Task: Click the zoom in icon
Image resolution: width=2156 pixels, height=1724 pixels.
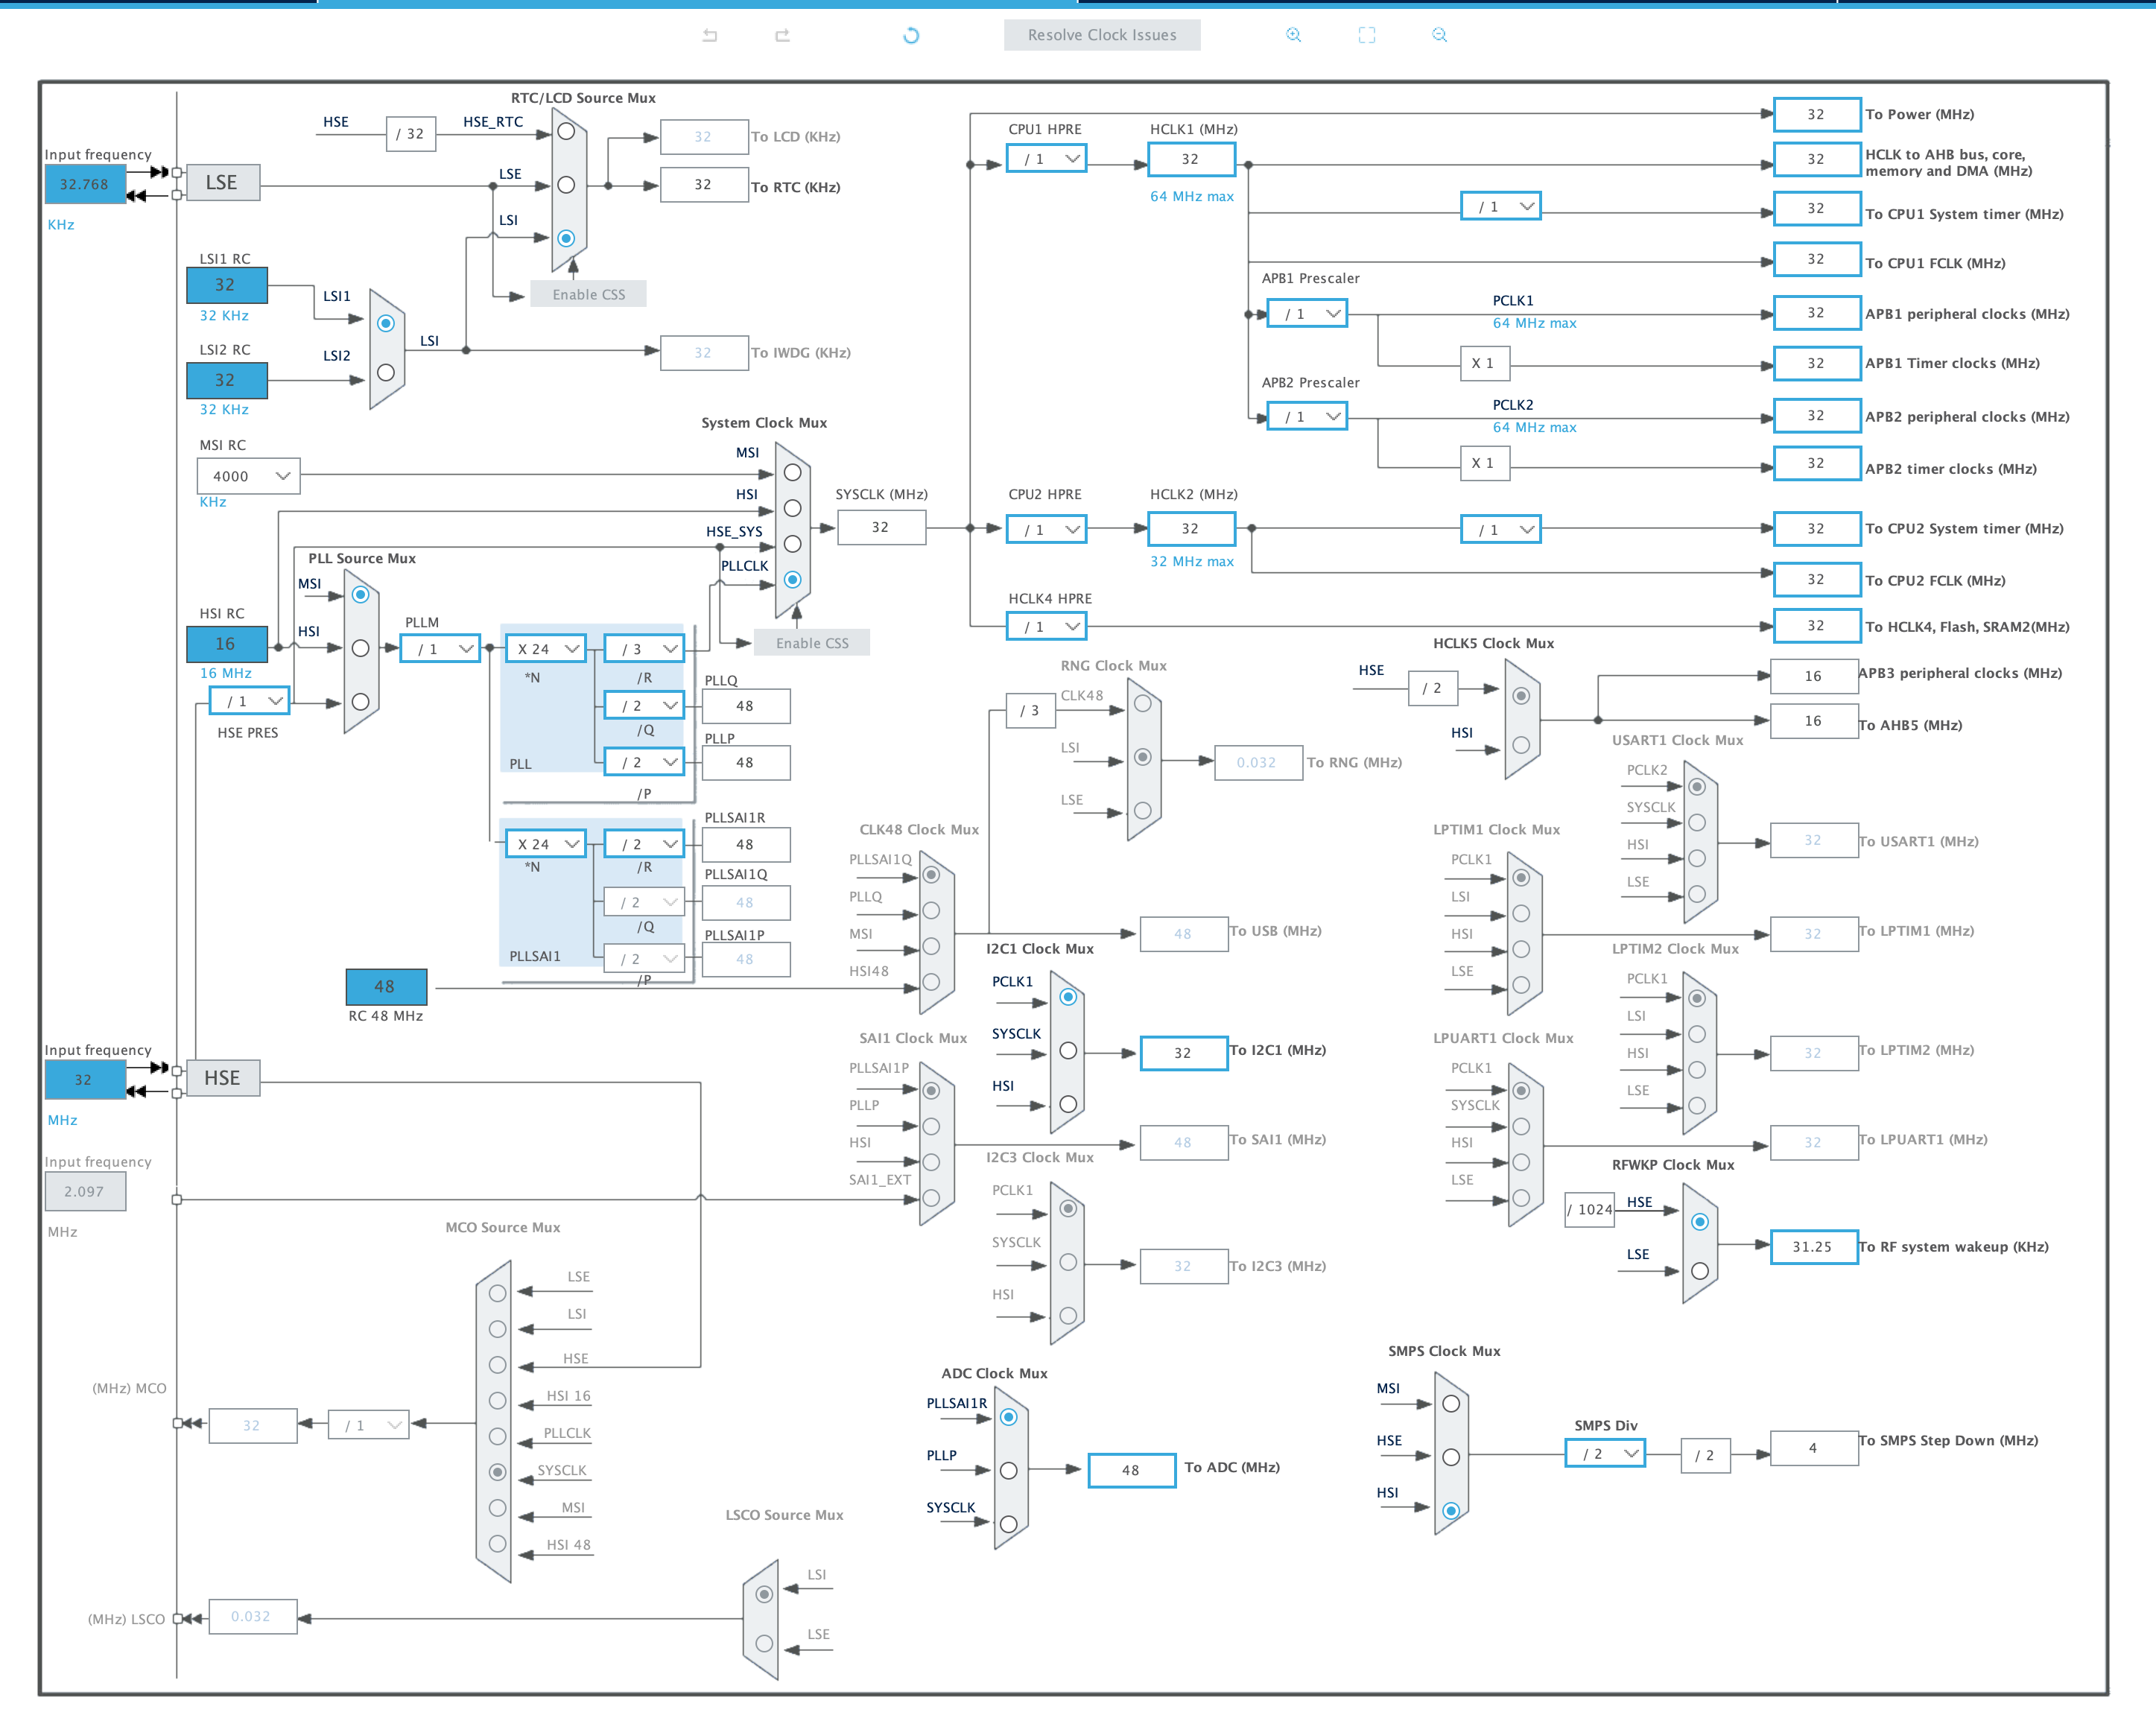Action: pyautogui.click(x=1294, y=35)
